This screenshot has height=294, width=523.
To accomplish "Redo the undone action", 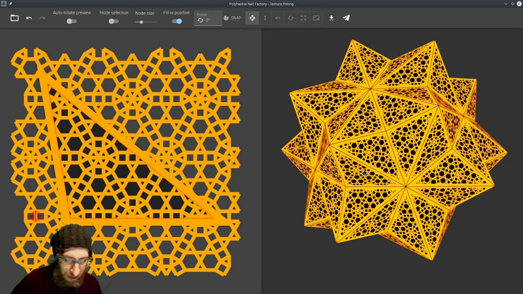I will coord(42,18).
